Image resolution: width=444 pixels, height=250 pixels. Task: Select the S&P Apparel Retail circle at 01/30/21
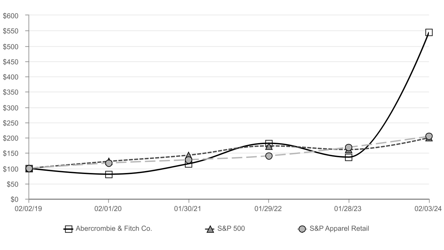[x=188, y=160]
